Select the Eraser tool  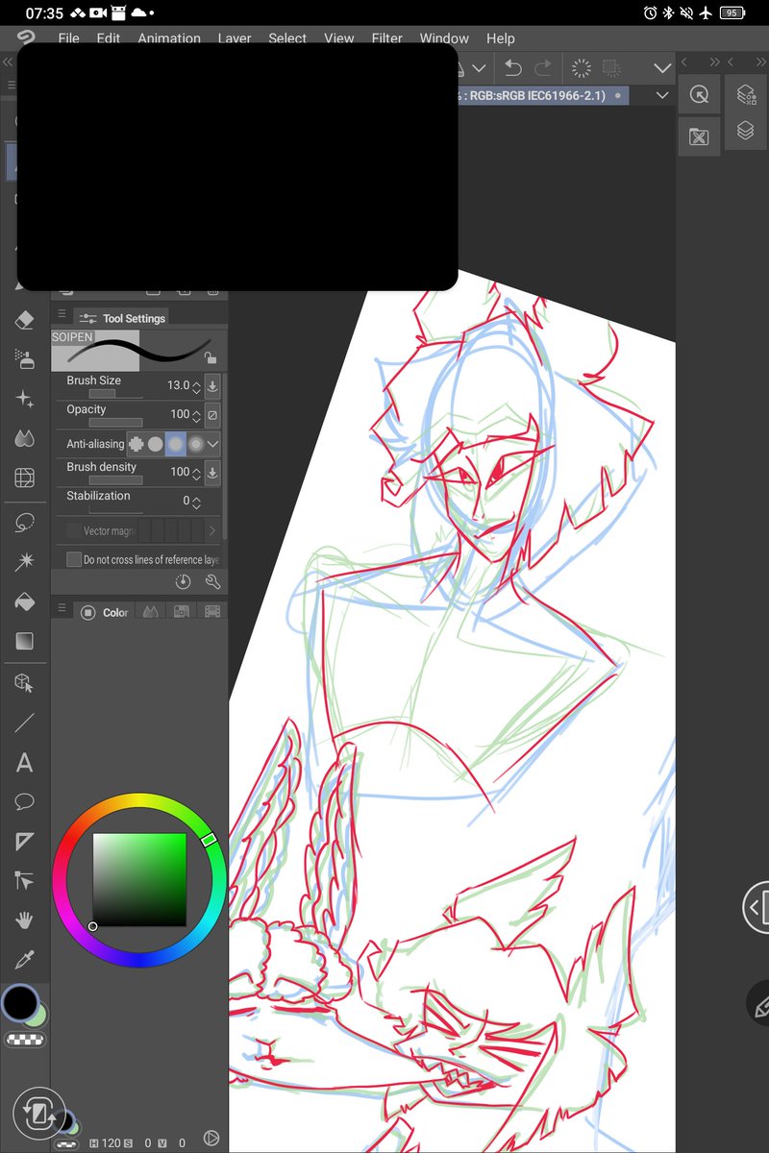coord(25,320)
